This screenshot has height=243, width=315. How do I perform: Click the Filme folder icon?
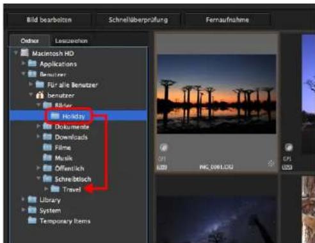pyautogui.click(x=47, y=147)
